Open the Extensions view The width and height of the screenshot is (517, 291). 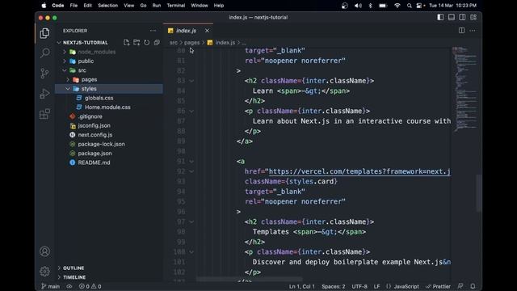[x=44, y=114]
